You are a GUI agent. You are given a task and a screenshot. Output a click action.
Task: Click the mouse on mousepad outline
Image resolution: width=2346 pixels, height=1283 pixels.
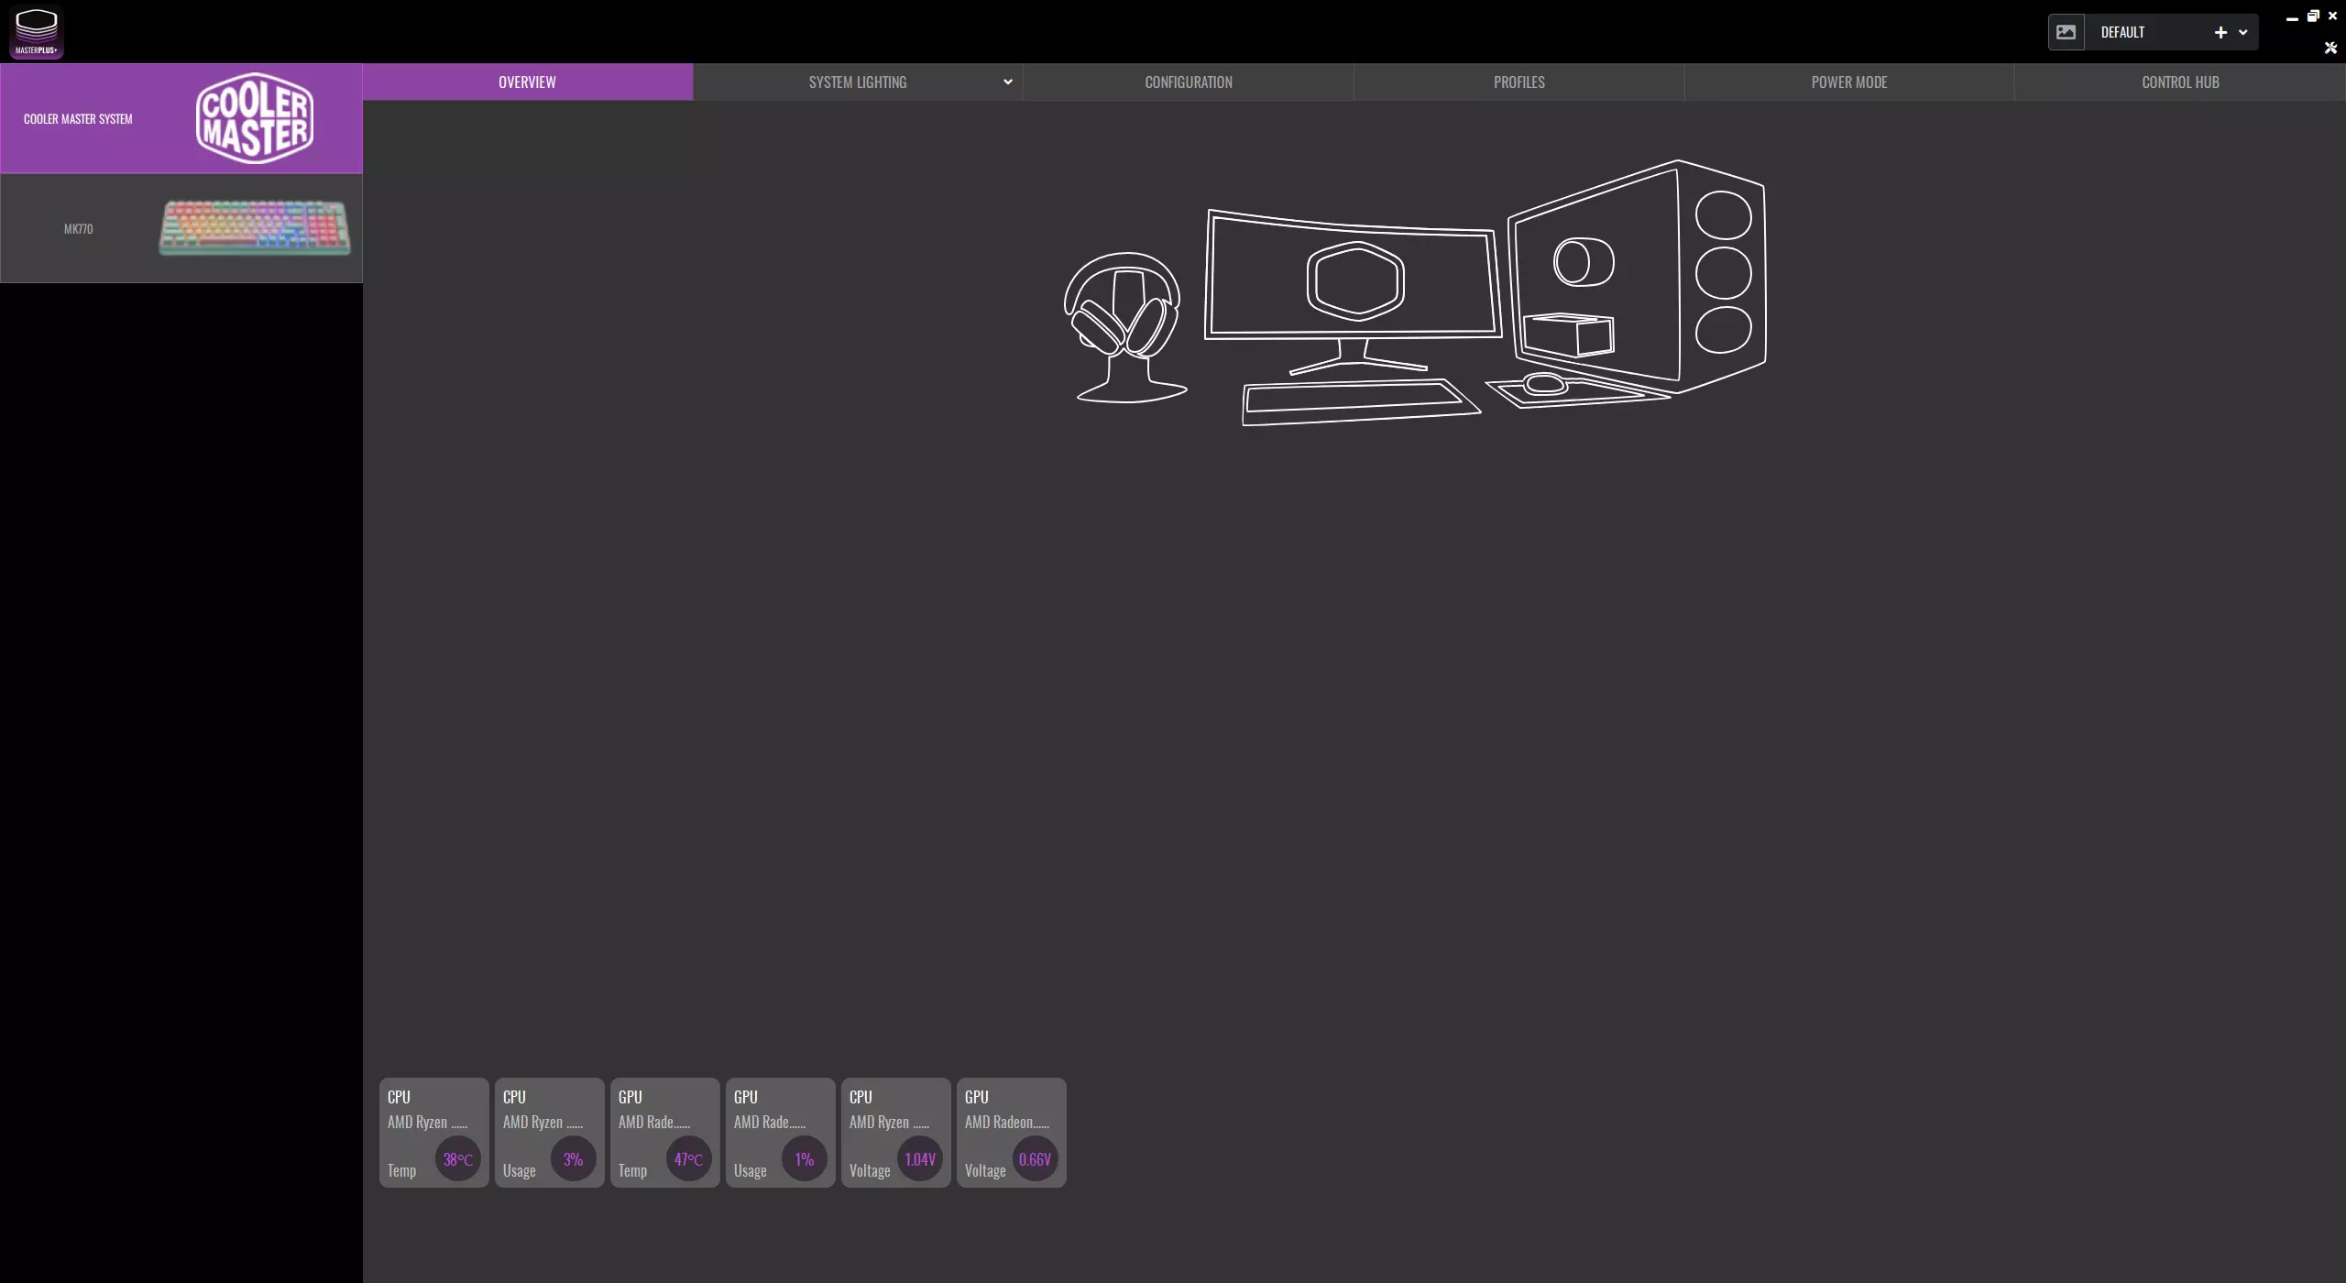[x=1576, y=389]
